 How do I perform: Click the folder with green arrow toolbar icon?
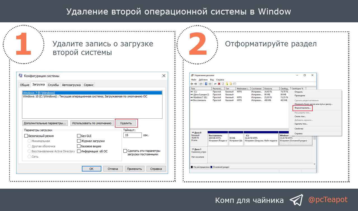tap(227, 84)
